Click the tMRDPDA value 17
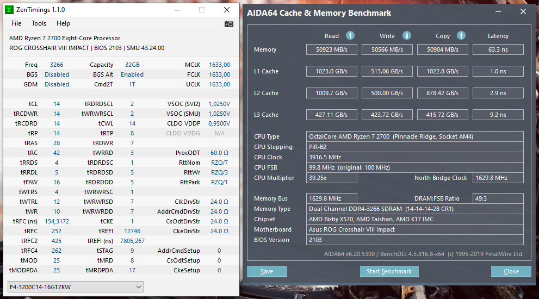The image size is (539, 299). 132,270
